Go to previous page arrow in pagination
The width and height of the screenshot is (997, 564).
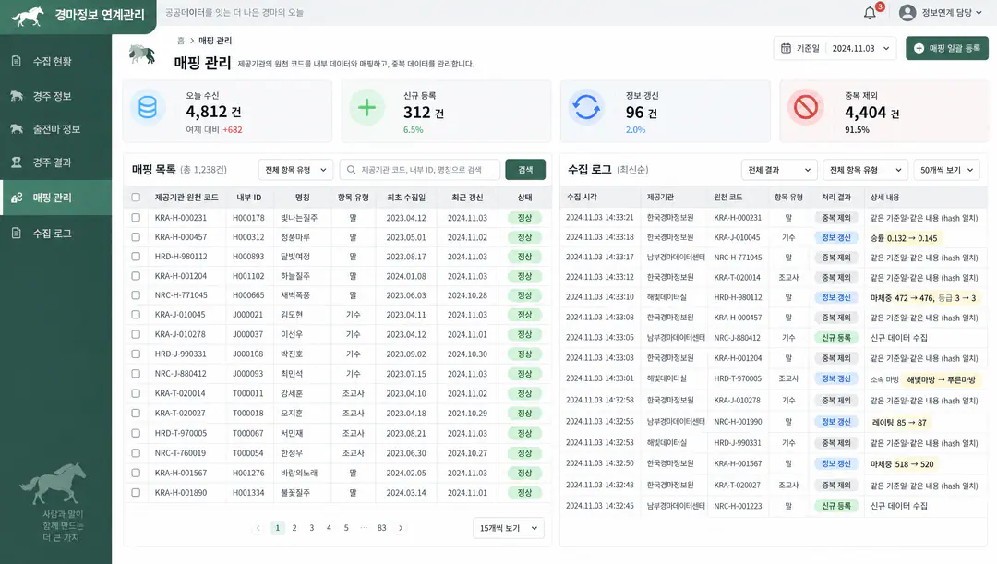[x=258, y=528]
